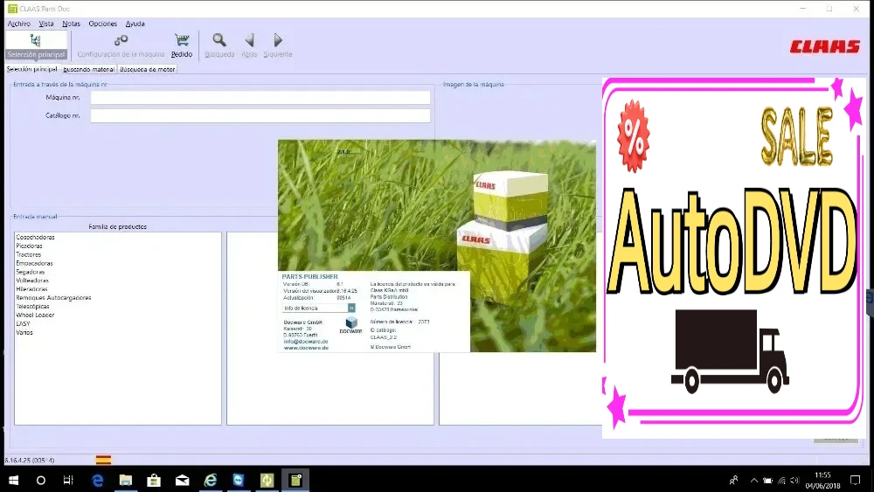The height and width of the screenshot is (492, 874).
Task: Go forward with Siguiente arrow
Action: [278, 40]
